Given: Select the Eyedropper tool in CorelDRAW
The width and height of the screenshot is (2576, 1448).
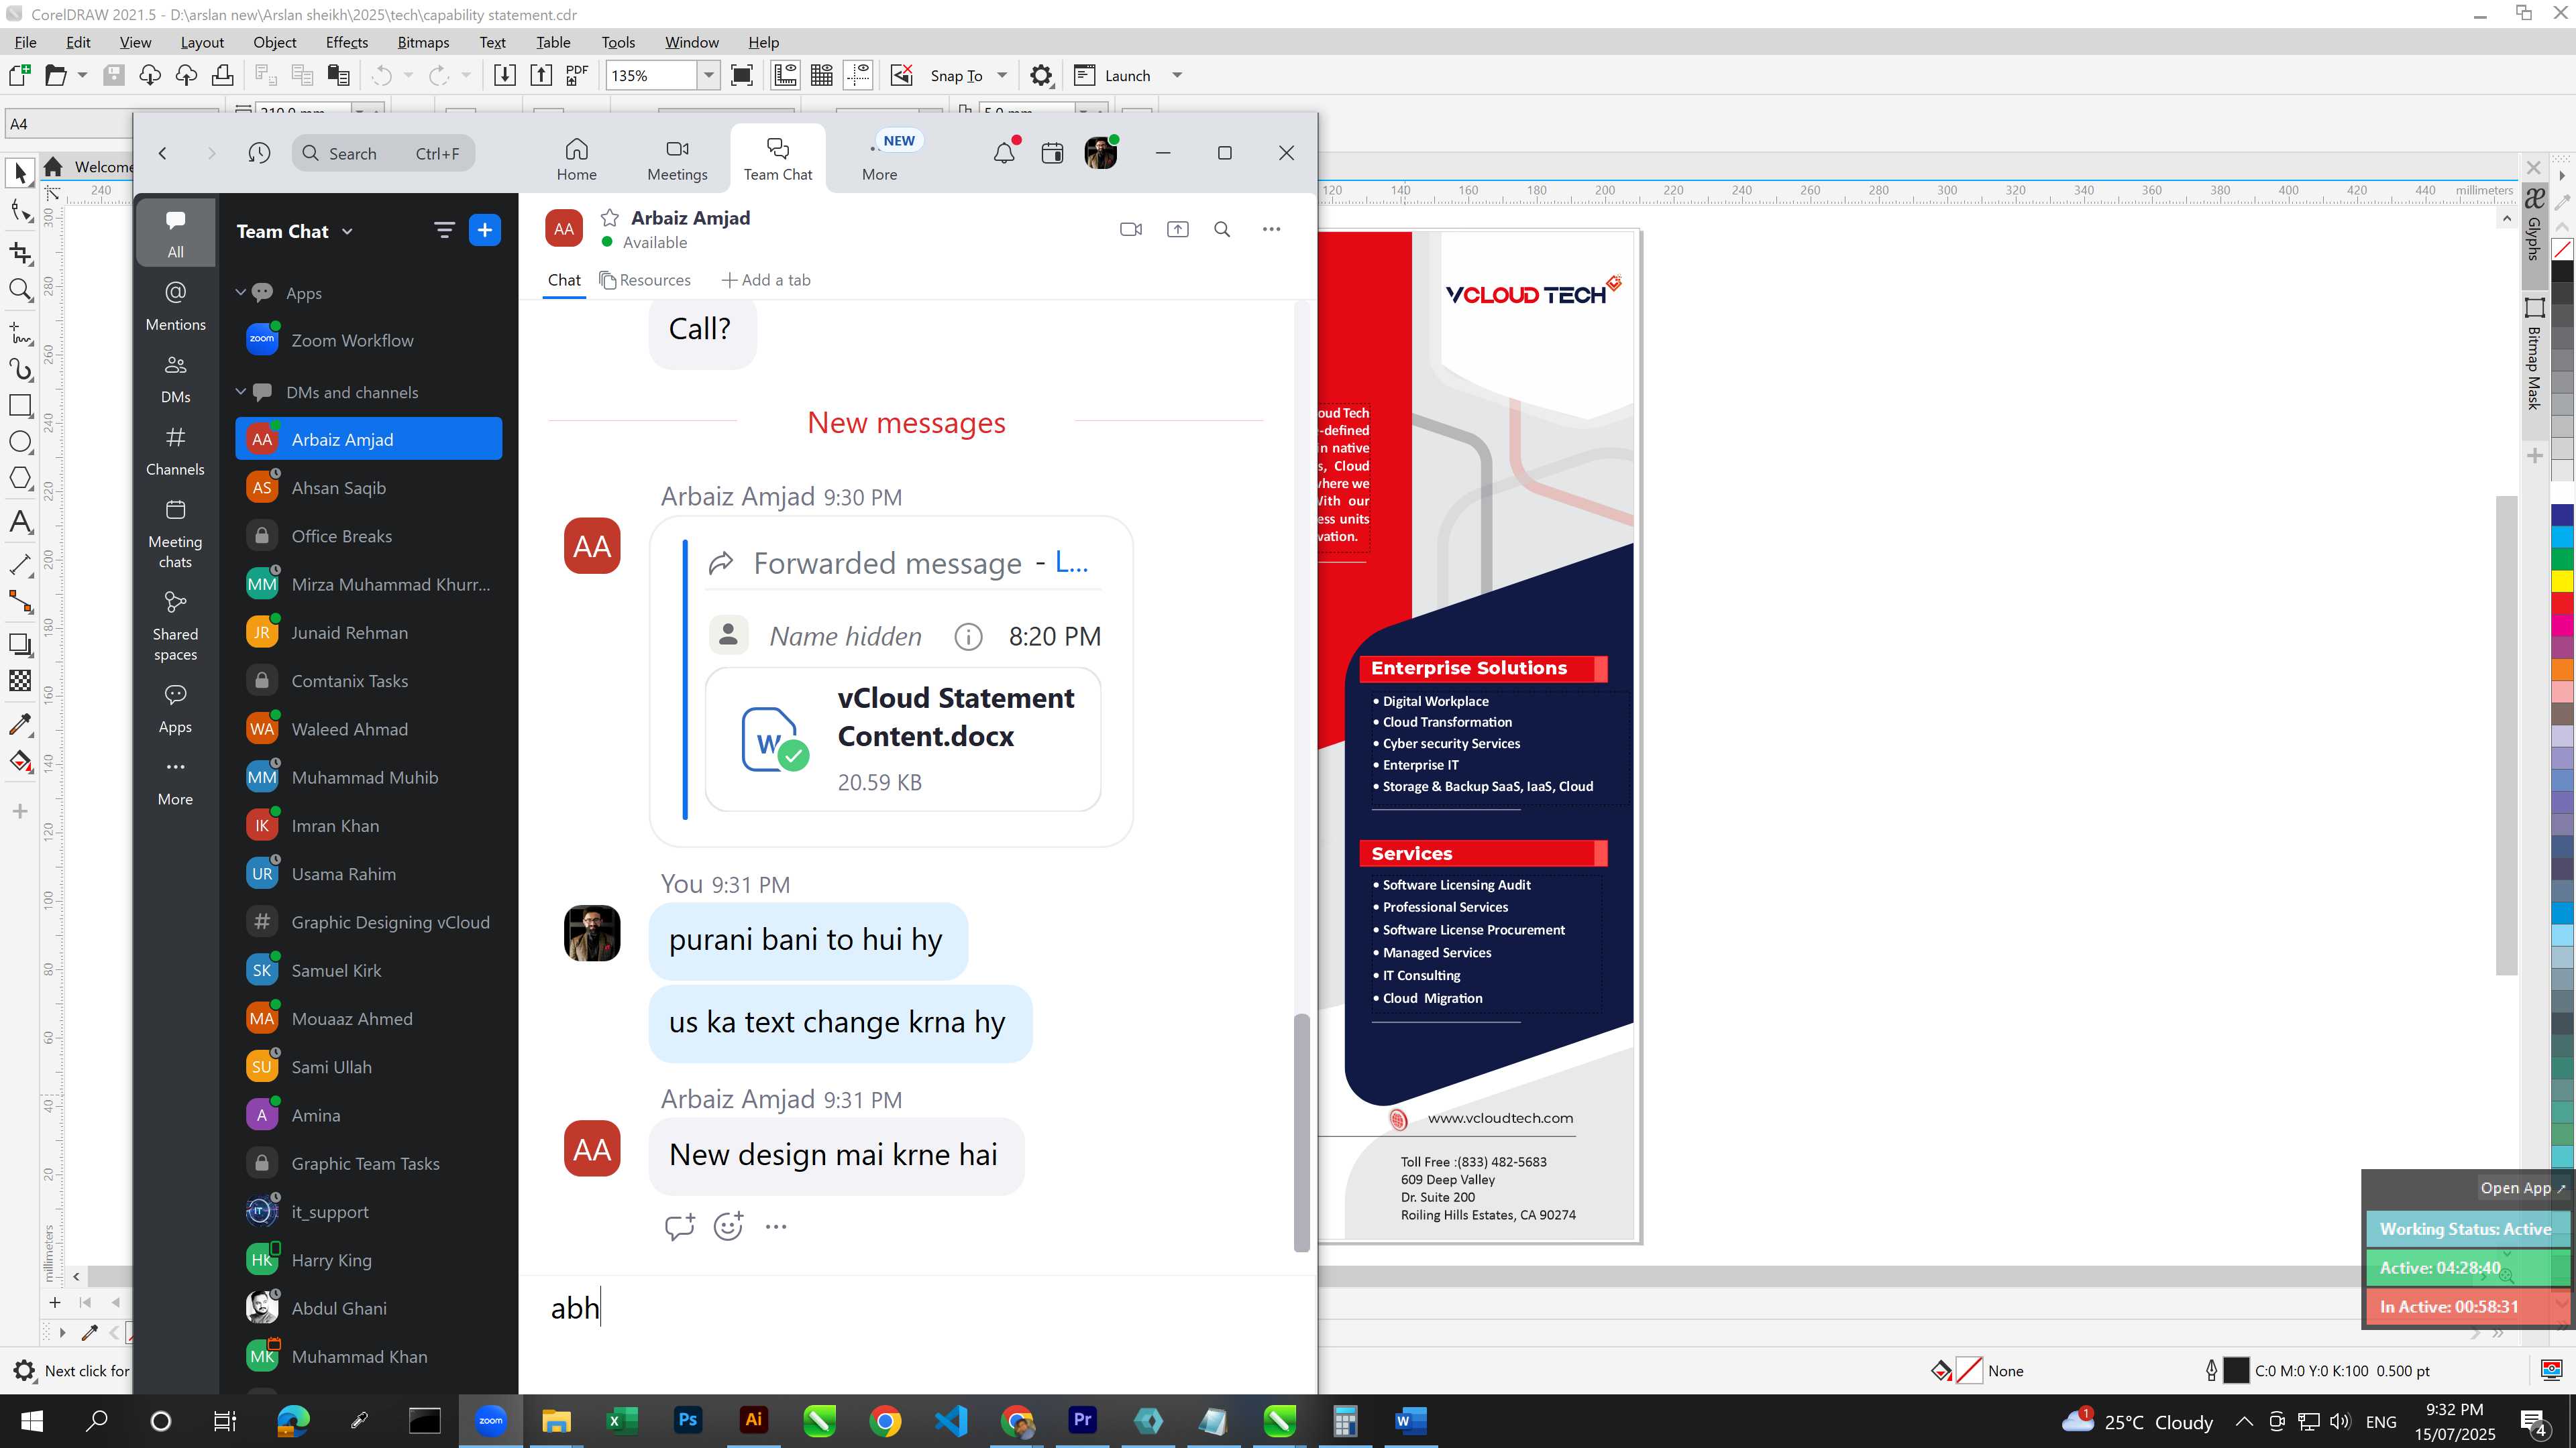Looking at the screenshot, I should [x=20, y=725].
